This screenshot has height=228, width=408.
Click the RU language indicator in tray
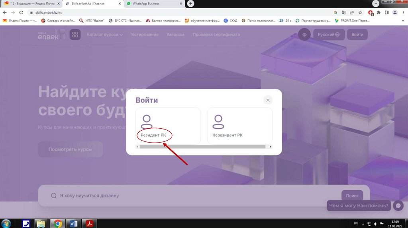(x=356, y=223)
